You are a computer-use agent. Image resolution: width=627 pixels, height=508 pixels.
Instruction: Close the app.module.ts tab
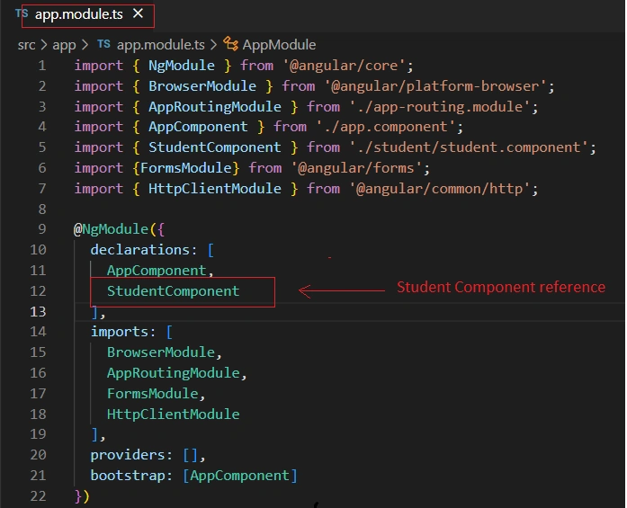click(x=138, y=14)
